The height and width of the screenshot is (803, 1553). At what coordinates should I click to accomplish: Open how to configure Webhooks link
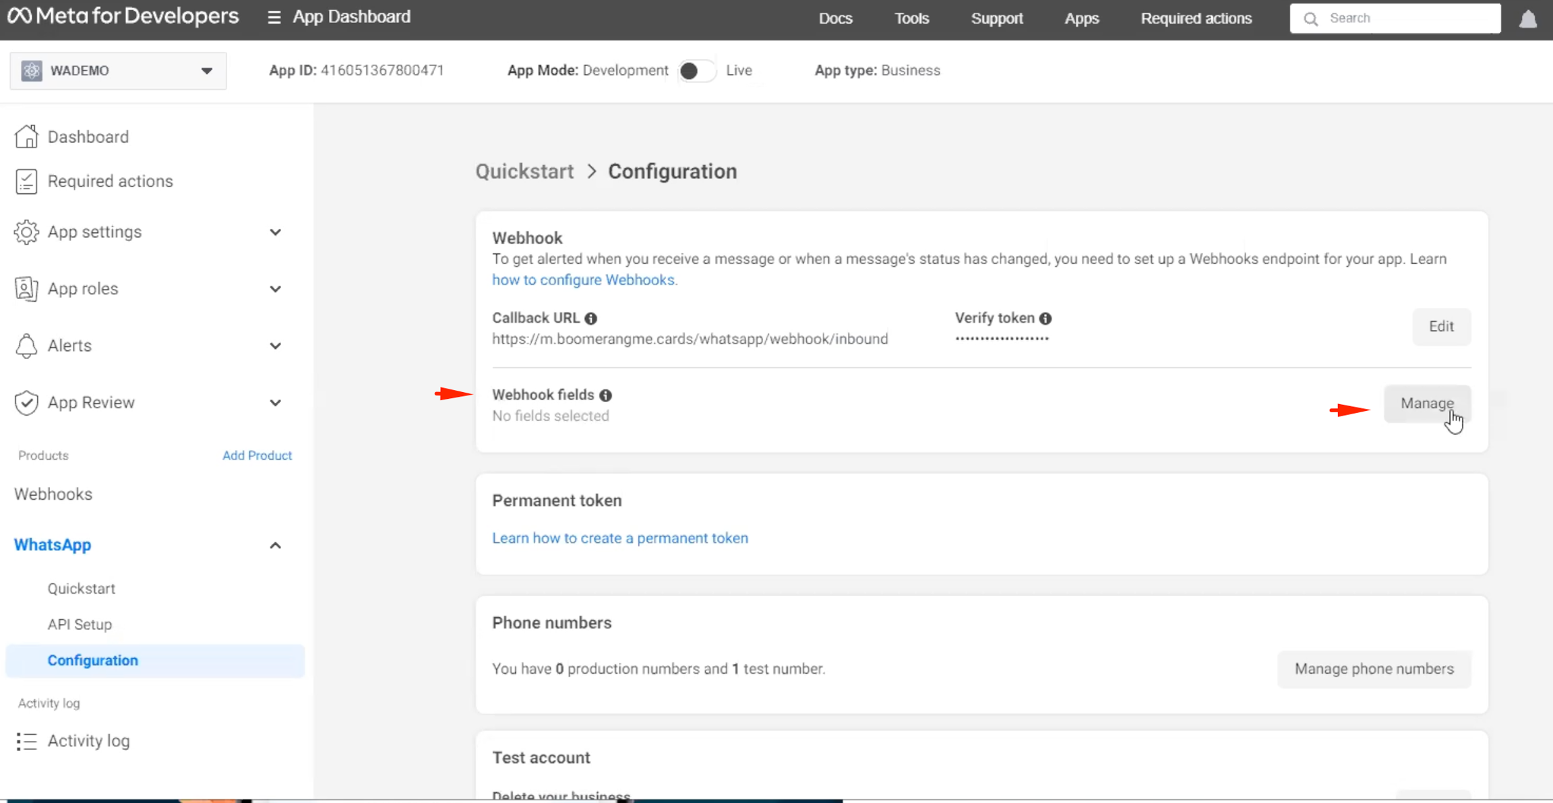point(584,280)
